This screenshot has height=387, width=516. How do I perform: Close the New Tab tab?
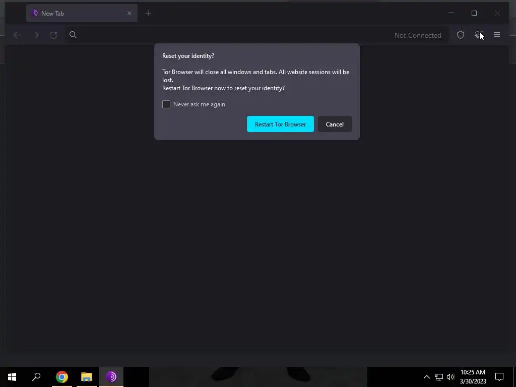click(130, 13)
